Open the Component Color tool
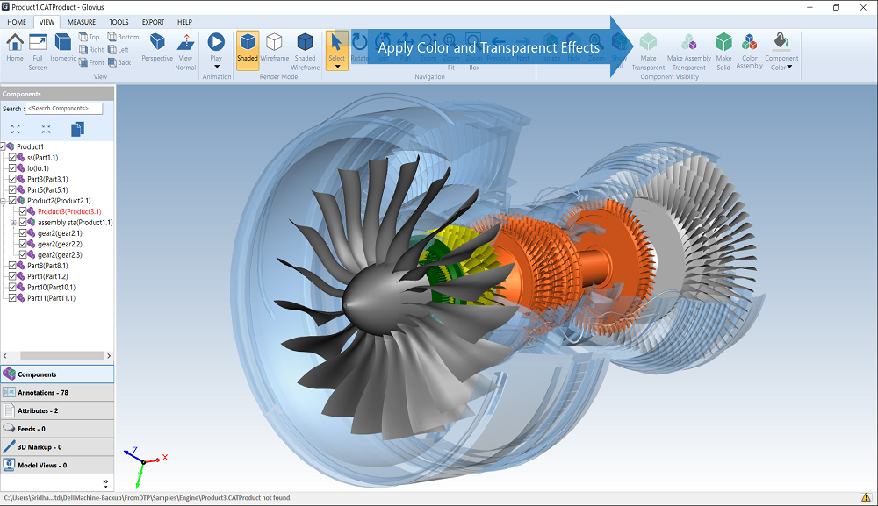 coord(781,47)
